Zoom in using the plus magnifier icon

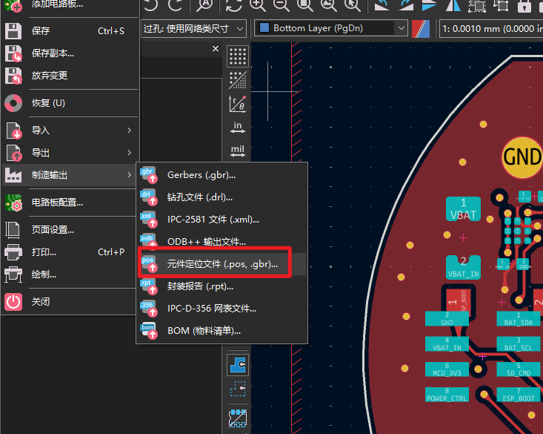(x=258, y=5)
